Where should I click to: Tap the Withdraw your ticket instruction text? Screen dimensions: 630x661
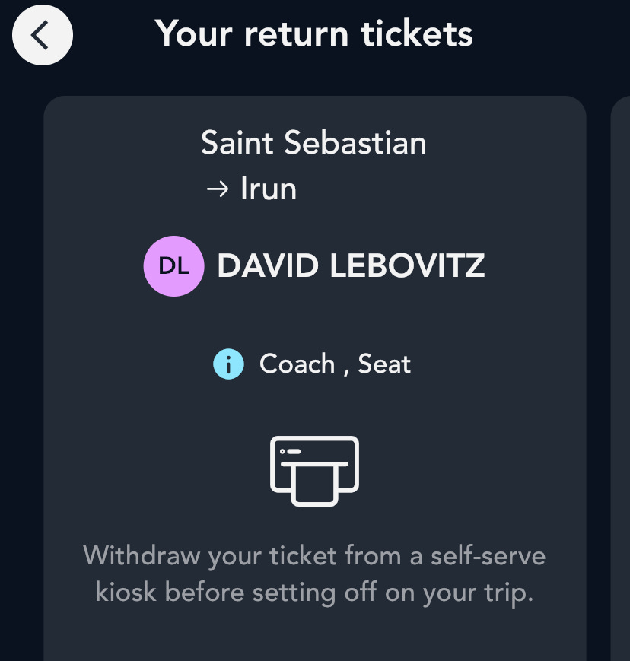(314, 574)
